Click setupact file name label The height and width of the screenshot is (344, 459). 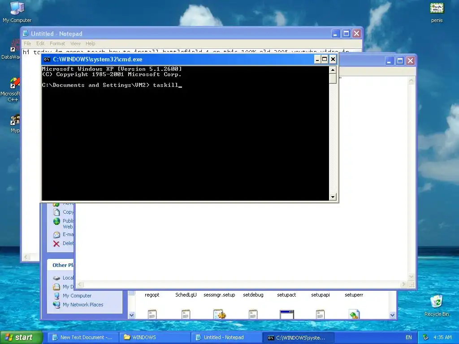click(x=286, y=295)
